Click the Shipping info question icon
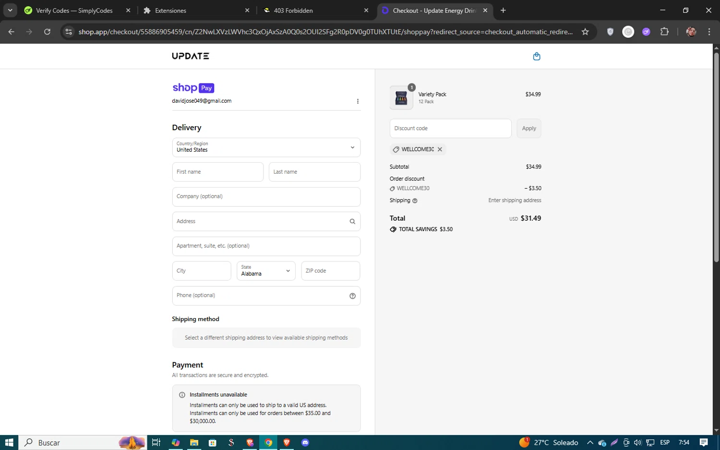The image size is (720, 450). click(415, 201)
